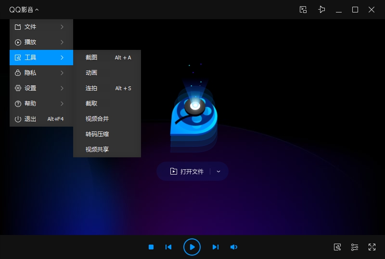The image size is (385, 259).
Task: Collapse the QQ影音 main menu
Action: pyautogui.click(x=24, y=10)
